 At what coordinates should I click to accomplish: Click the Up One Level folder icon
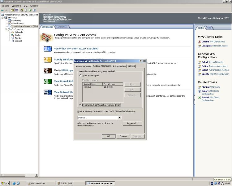tap(12, 10)
